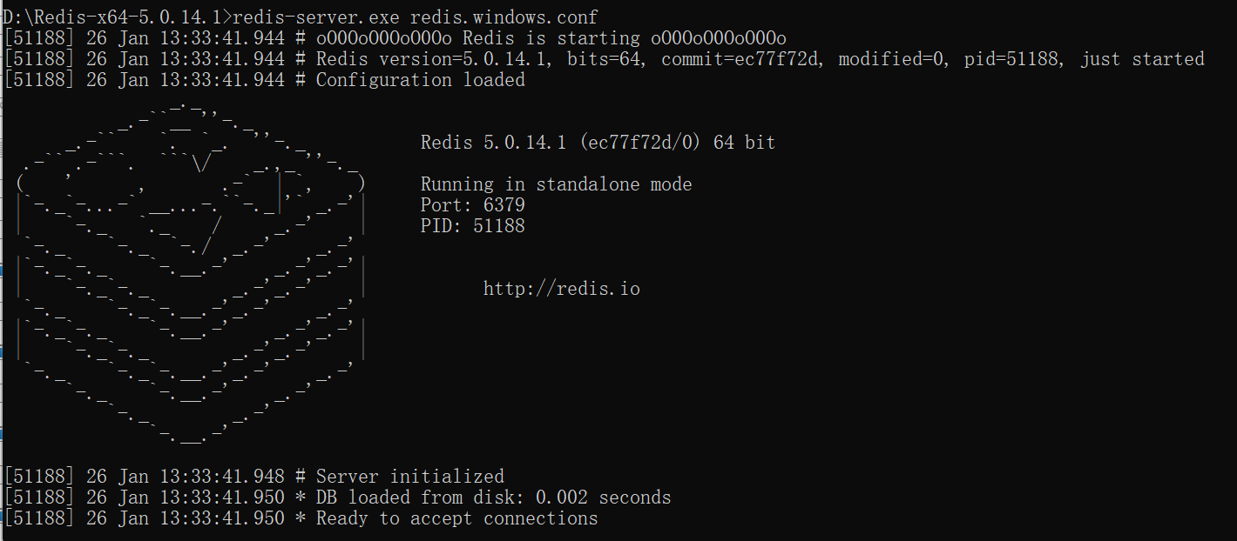Click "pid=51188" in the version line
1237x541 pixels.
coord(1011,59)
